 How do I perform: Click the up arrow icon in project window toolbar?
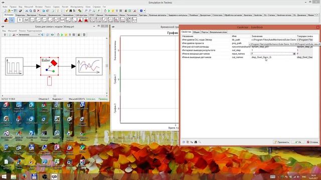click(x=5, y=34)
